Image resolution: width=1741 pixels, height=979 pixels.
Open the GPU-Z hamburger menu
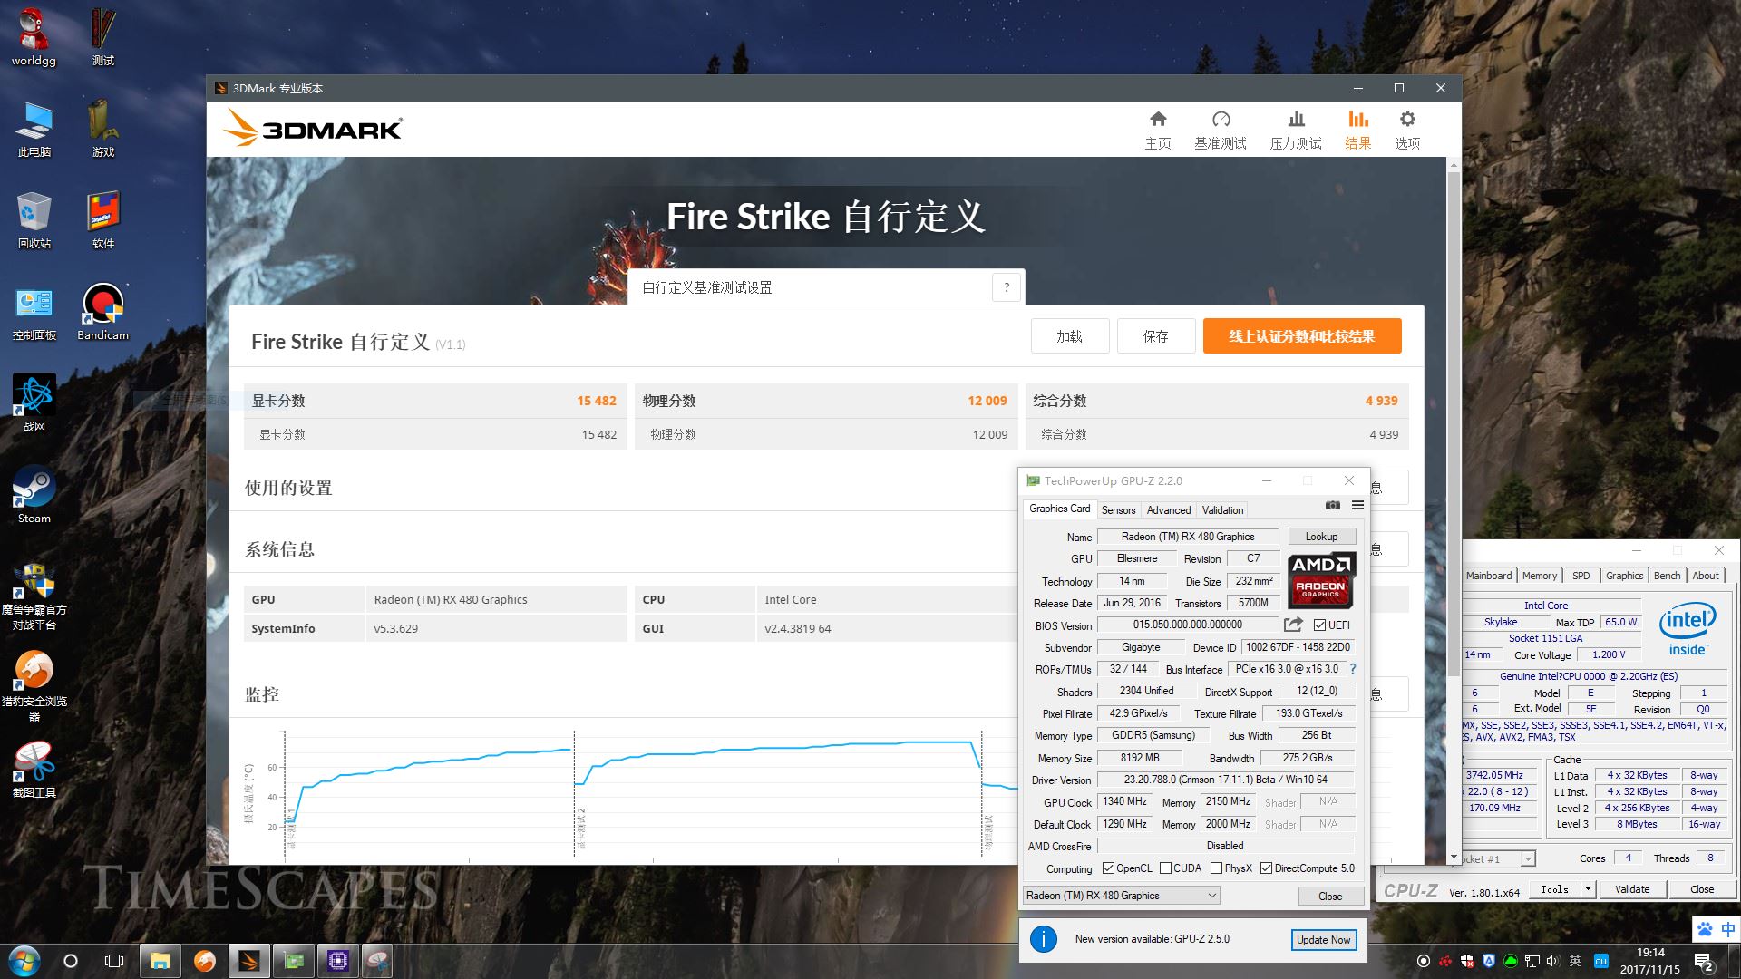[1357, 505]
